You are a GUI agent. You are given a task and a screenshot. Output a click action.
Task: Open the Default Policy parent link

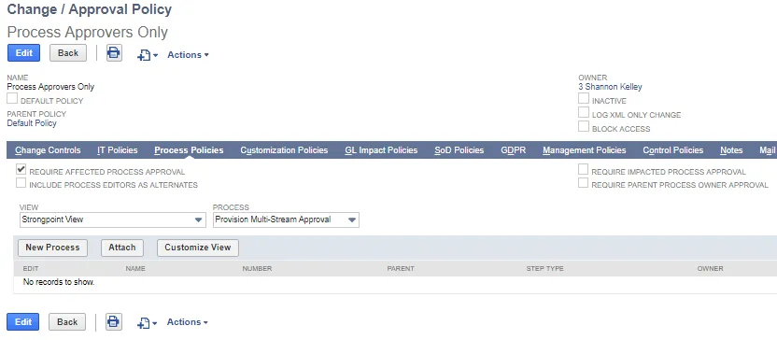coord(32,123)
